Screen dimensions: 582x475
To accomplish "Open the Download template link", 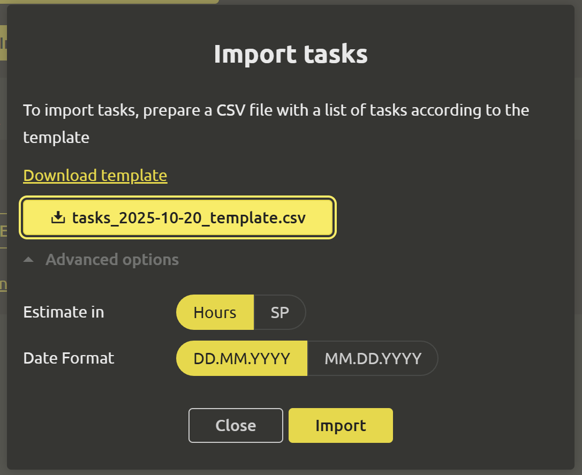I will coord(95,176).
